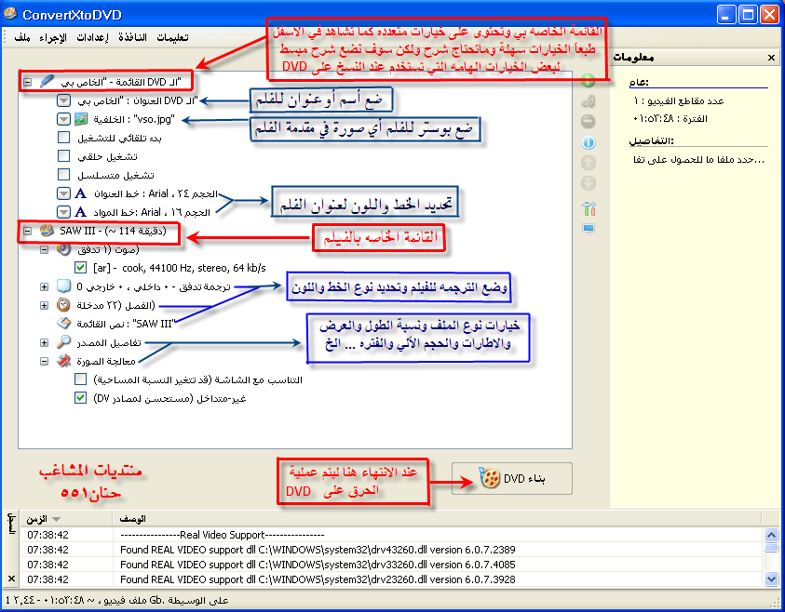
Task: Expand the subtitle stream node (ترجمة تدفق)
Action: pyautogui.click(x=44, y=286)
